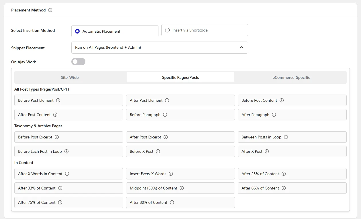Pick the Before X Post option

point(180,151)
